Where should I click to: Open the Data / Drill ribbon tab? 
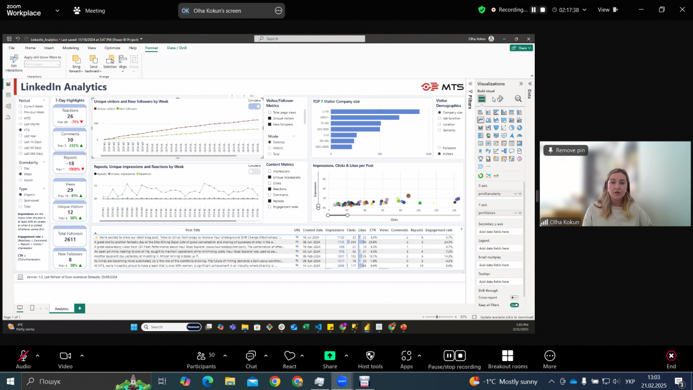[x=177, y=48]
